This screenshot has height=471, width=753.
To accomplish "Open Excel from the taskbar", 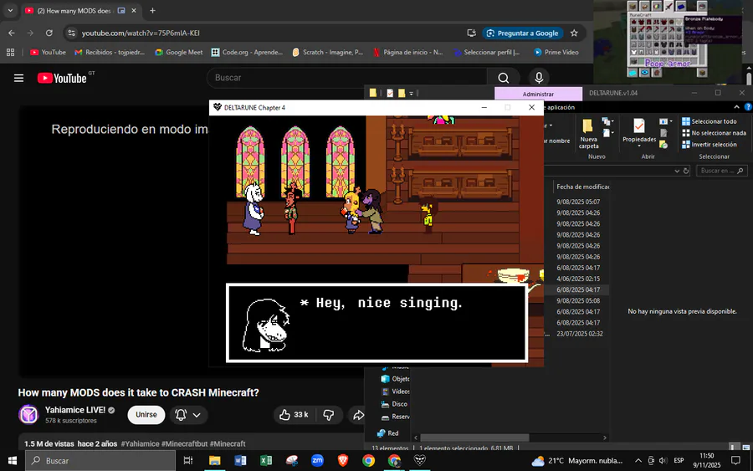I will click(x=266, y=461).
